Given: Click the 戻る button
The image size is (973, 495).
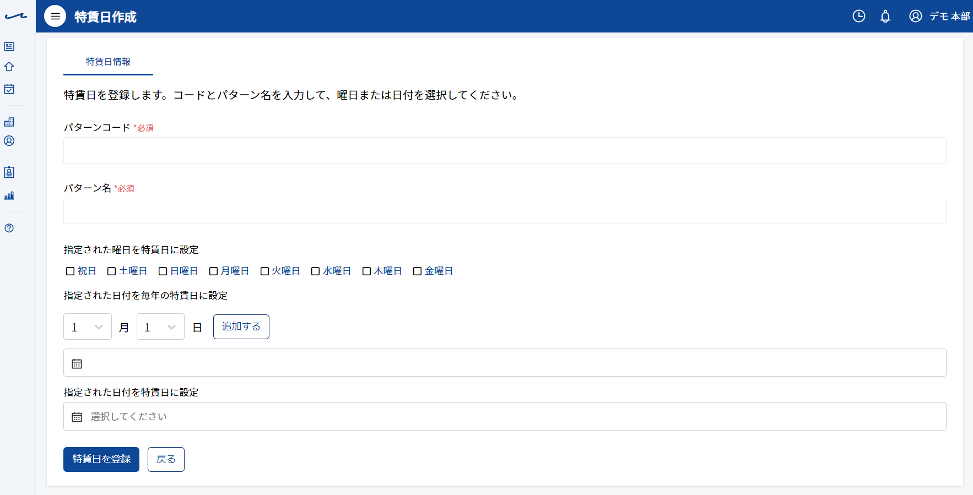Looking at the screenshot, I should (x=166, y=459).
